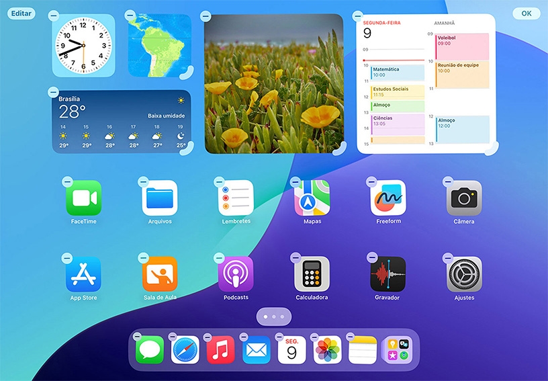Remove Calendar from the dock
Screen dimensions: 548x381
(x=279, y=337)
